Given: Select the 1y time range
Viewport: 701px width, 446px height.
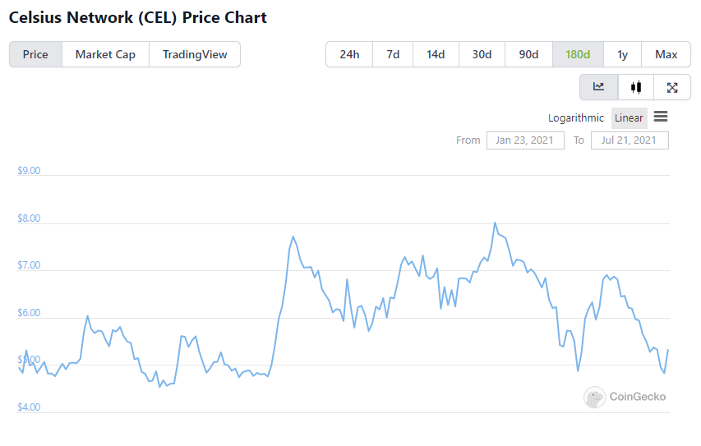Looking at the screenshot, I should 622,54.
